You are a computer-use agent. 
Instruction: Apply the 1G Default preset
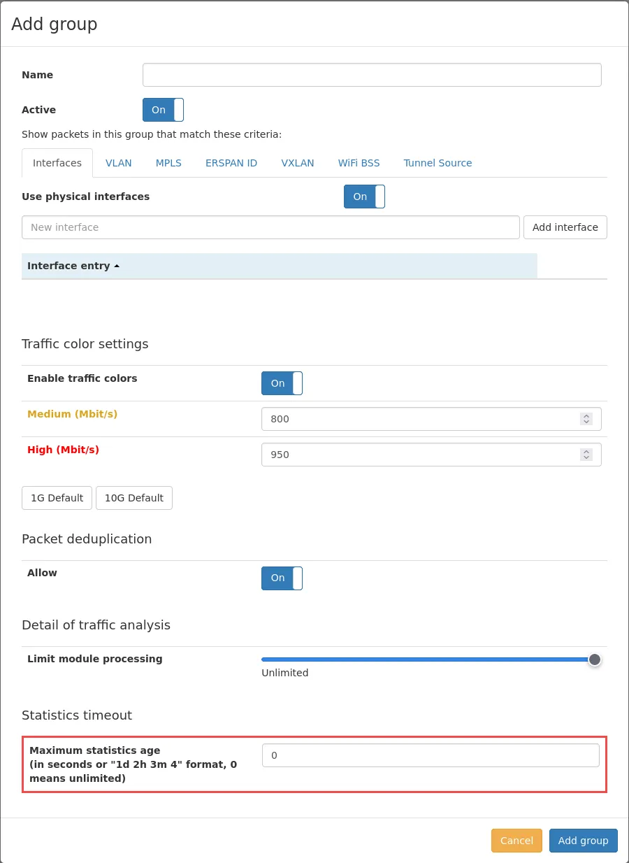(57, 498)
